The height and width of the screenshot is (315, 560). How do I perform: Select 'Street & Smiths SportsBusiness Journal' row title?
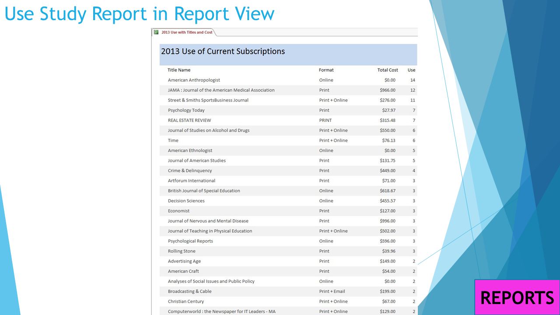(x=208, y=100)
